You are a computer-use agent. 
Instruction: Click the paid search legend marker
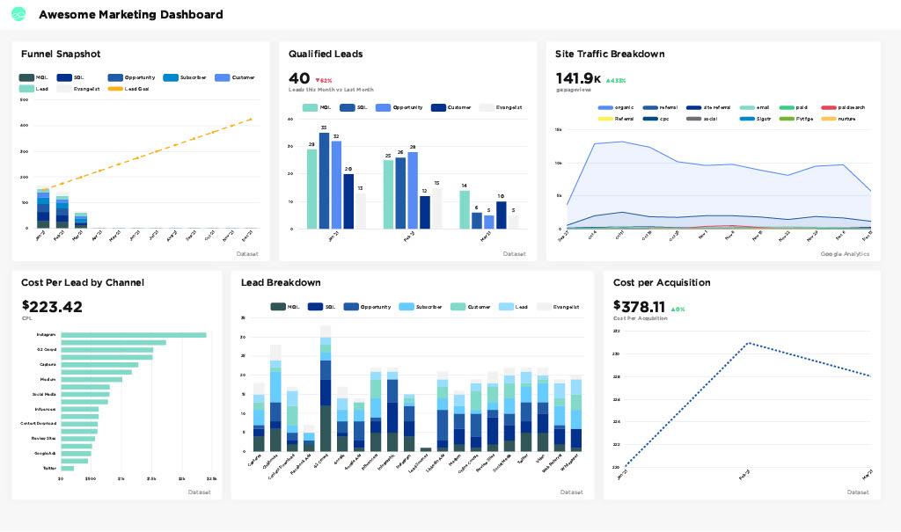coord(827,107)
